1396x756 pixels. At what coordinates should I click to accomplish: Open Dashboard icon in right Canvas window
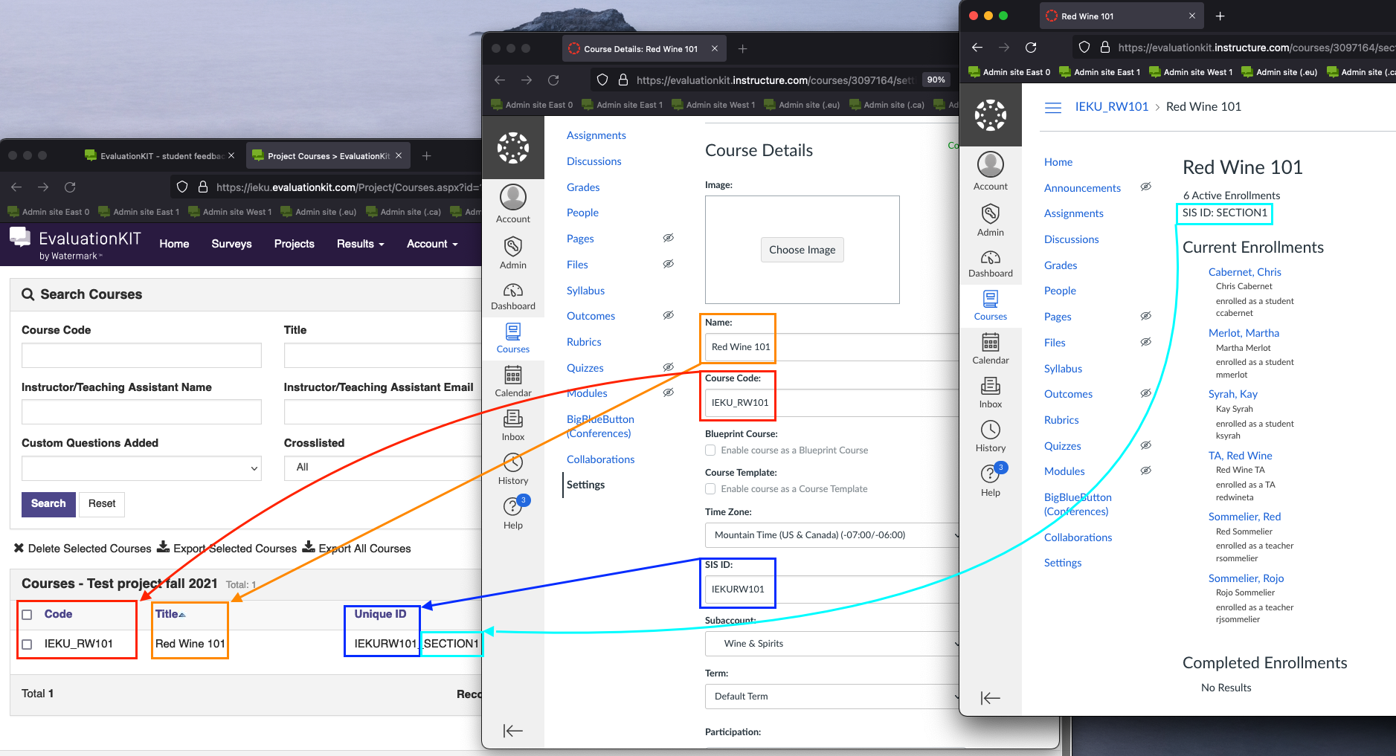[991, 264]
